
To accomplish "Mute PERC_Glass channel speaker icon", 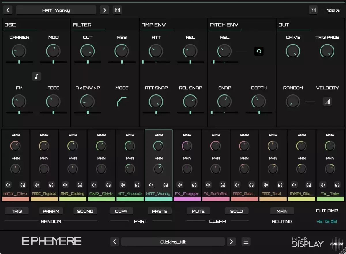I will tap(237, 185).
